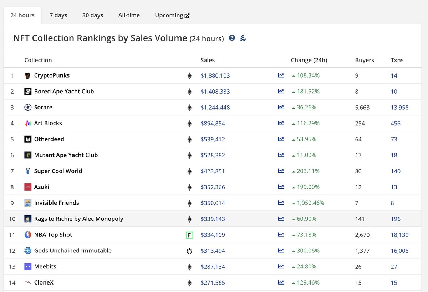Viewport: 428px width, 292px height.
Task: Open the All-time rankings tab
Action: click(129, 15)
